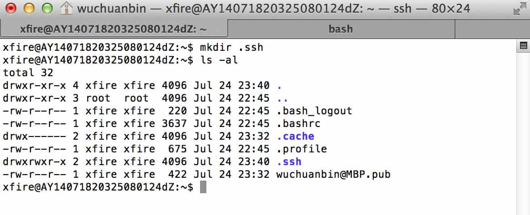Click the .profile filename in listing
Image resolution: width=530 pixels, height=215 pixels.
[x=302, y=149]
